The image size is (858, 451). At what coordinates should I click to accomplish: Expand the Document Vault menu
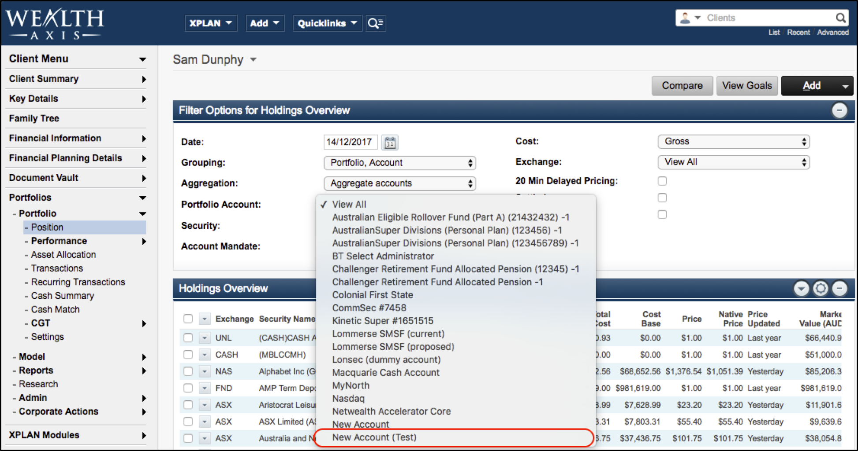pyautogui.click(x=144, y=178)
